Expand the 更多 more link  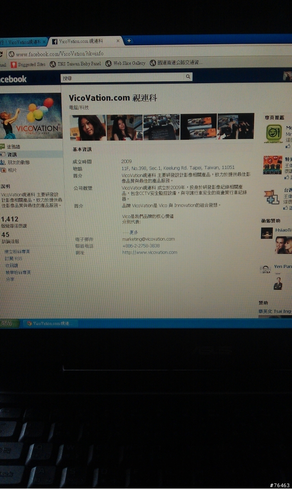(133, 232)
